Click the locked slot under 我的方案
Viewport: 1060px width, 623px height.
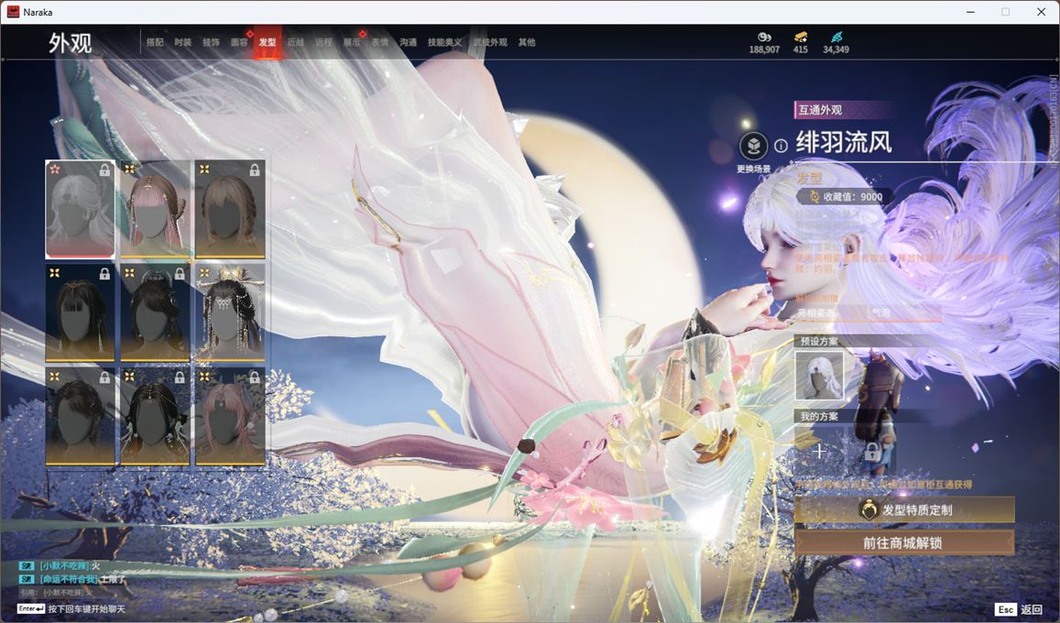tap(872, 451)
